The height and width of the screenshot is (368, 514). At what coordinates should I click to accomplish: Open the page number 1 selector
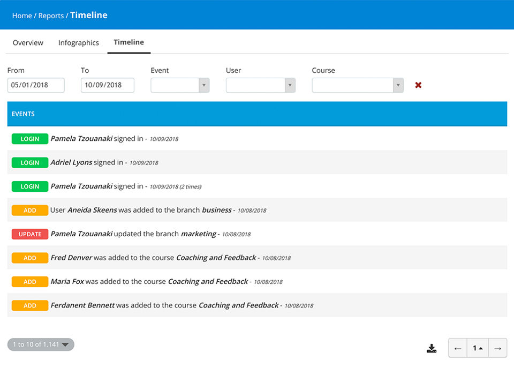point(478,348)
